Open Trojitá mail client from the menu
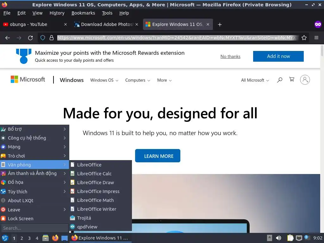The image size is (324, 243). [x=101, y=218]
